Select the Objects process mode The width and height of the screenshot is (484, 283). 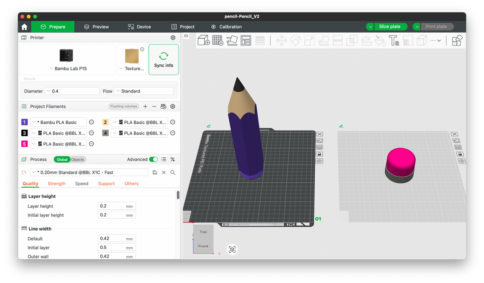tap(78, 160)
